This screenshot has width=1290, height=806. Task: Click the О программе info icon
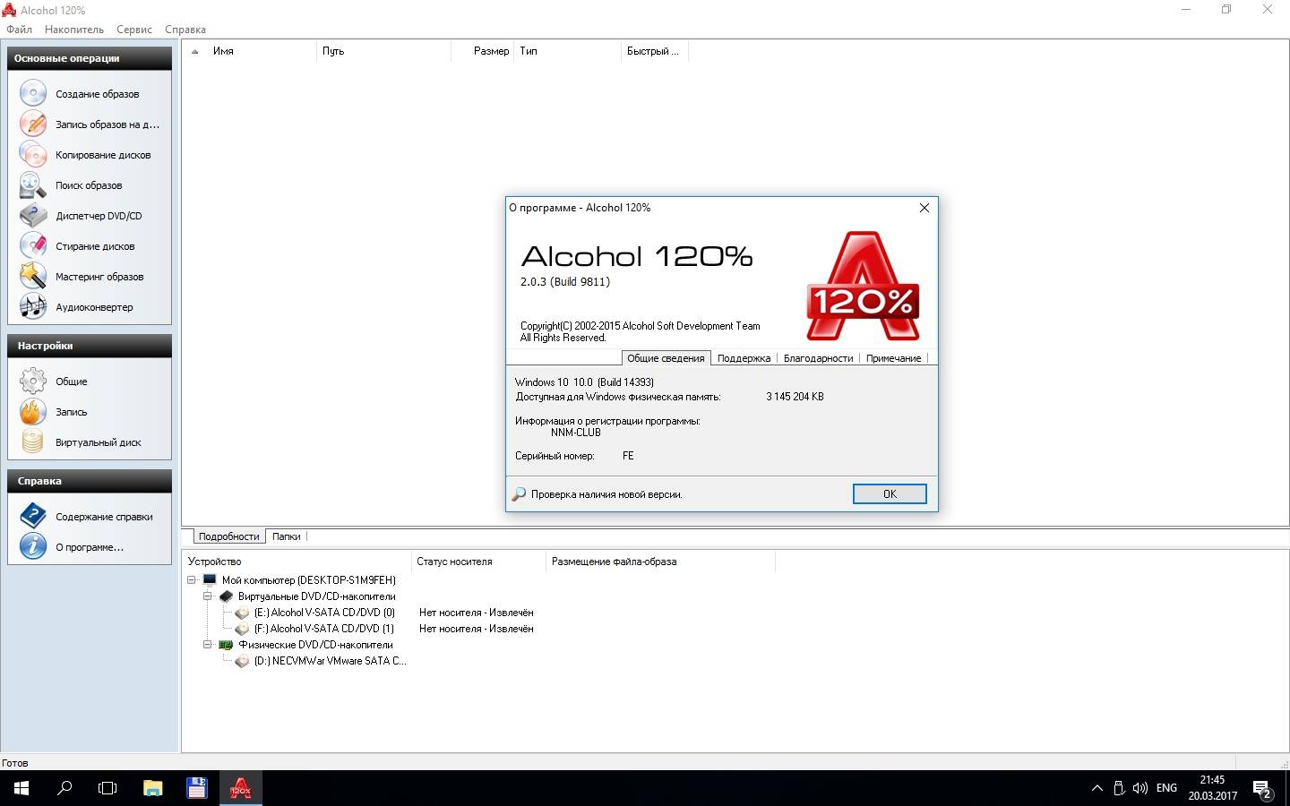tap(33, 547)
